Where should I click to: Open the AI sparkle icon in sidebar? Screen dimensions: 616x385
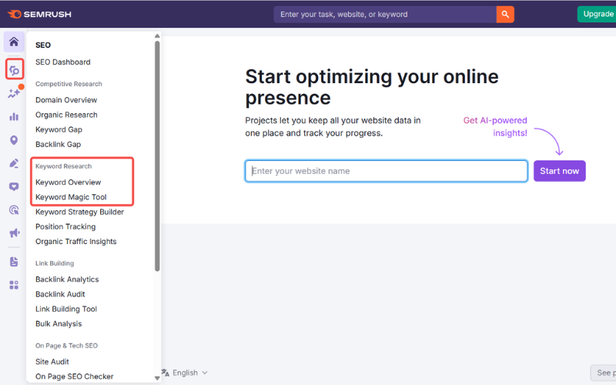(14, 94)
